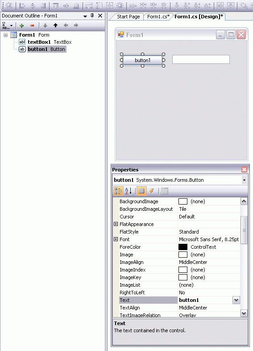
Task: Click Increase Horizontal Spacing icon
Action: pyautogui.click(x=143, y=5)
